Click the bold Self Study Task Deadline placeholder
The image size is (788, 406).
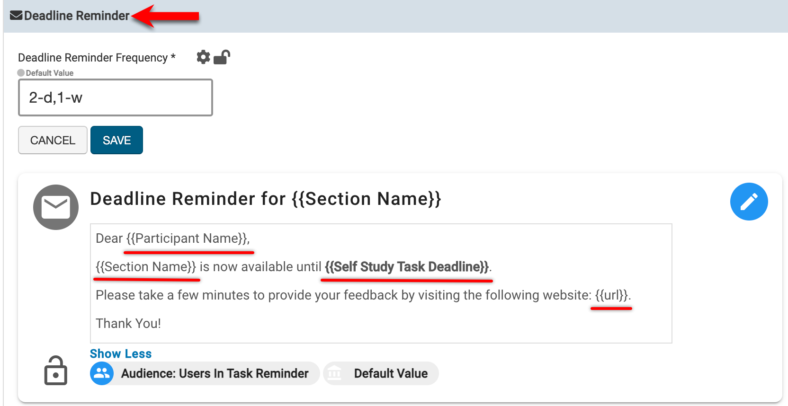pyautogui.click(x=406, y=267)
